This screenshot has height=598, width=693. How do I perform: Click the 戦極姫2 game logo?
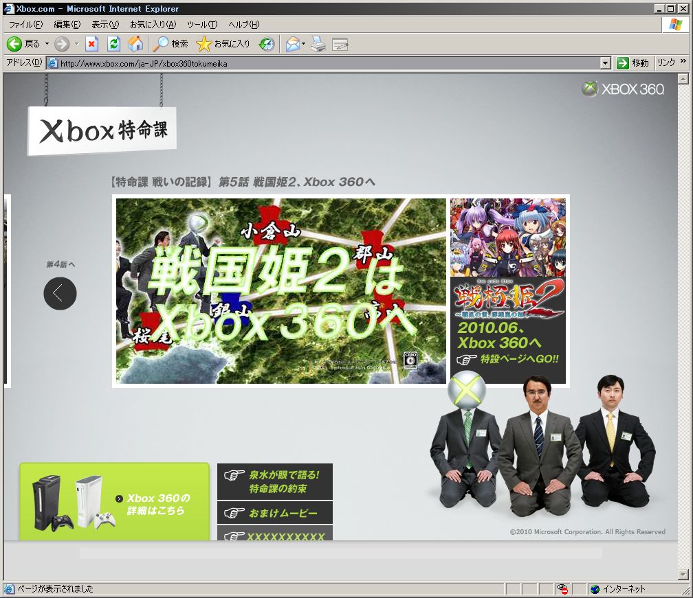tap(508, 299)
